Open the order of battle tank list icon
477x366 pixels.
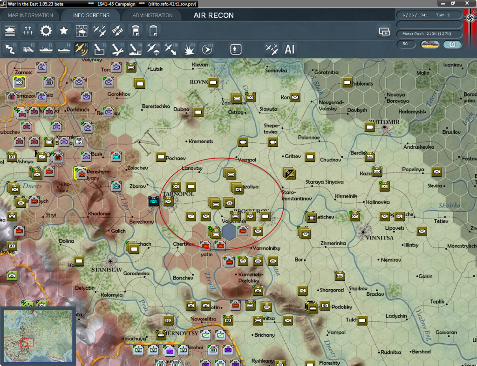[10, 31]
